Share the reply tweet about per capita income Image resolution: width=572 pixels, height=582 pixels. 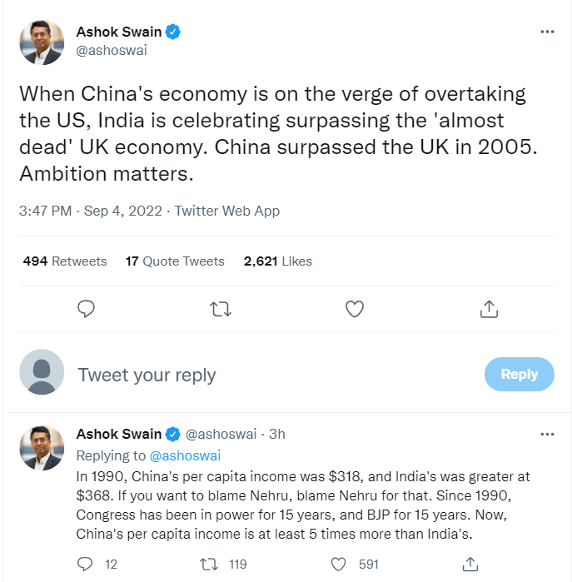click(x=469, y=564)
